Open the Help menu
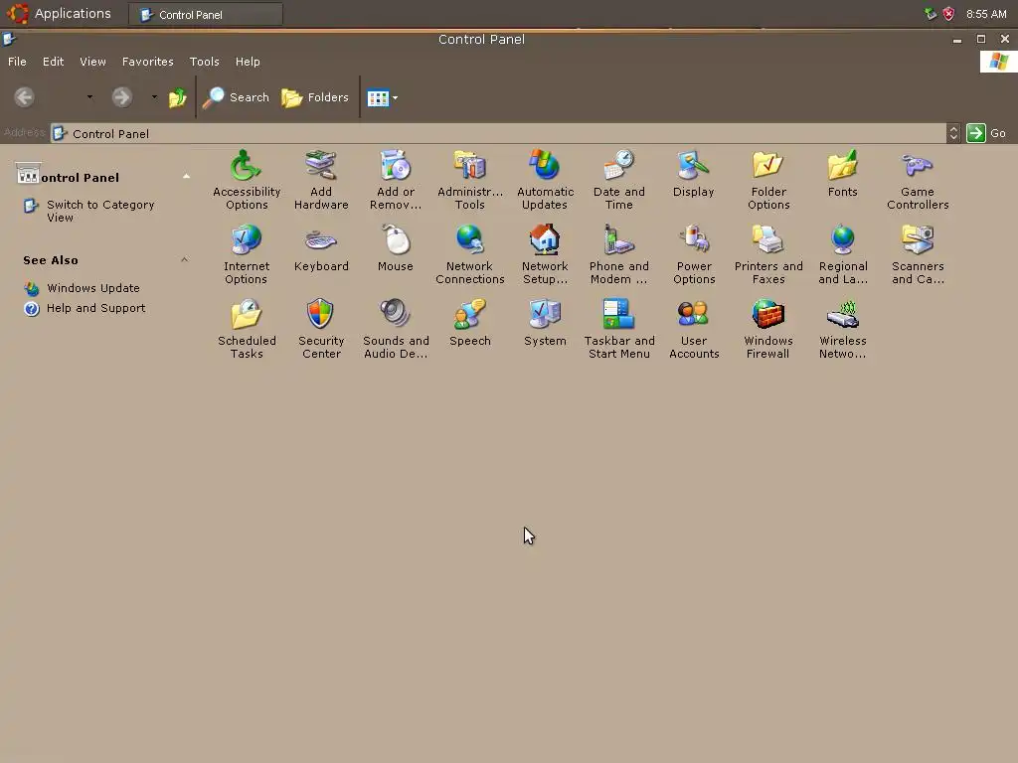This screenshot has width=1018, height=763. tap(248, 62)
